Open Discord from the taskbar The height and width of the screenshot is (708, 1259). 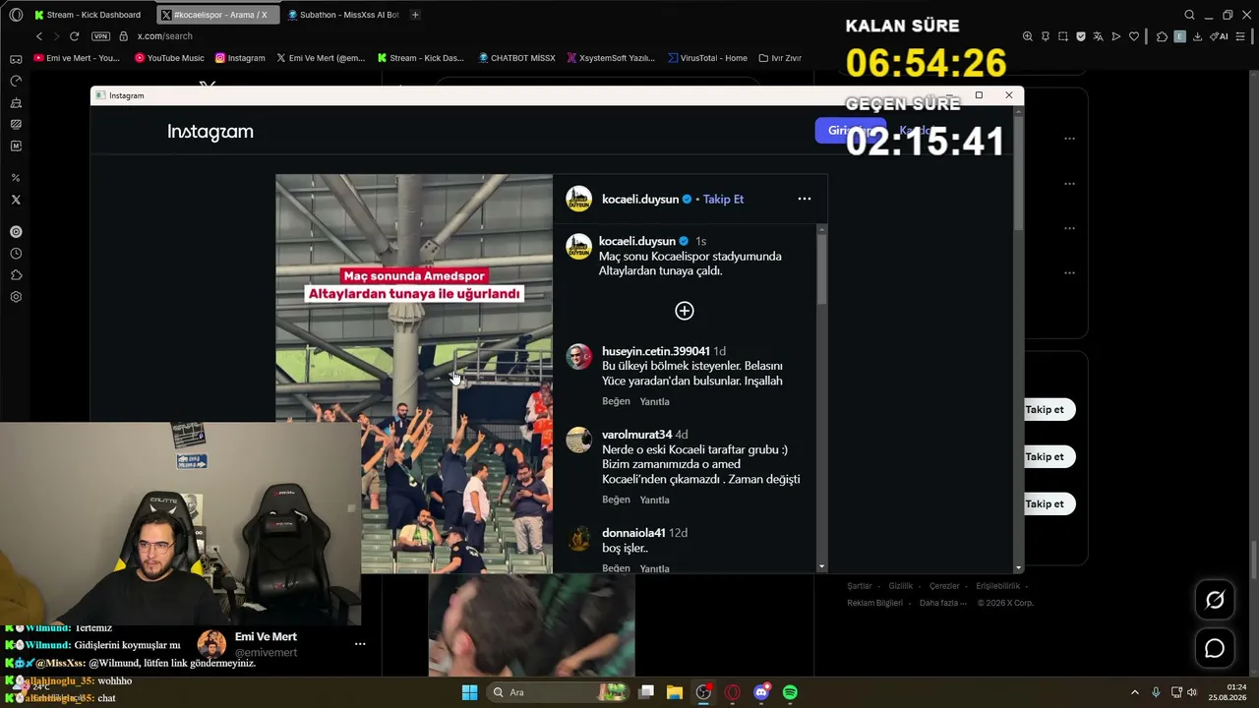(x=761, y=692)
